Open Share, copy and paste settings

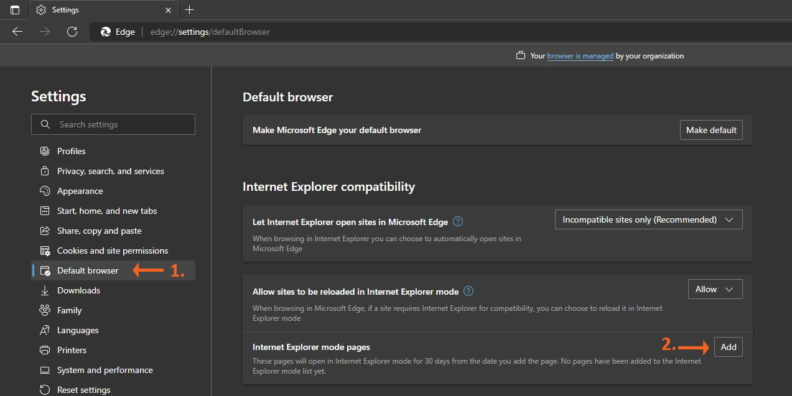coord(99,230)
